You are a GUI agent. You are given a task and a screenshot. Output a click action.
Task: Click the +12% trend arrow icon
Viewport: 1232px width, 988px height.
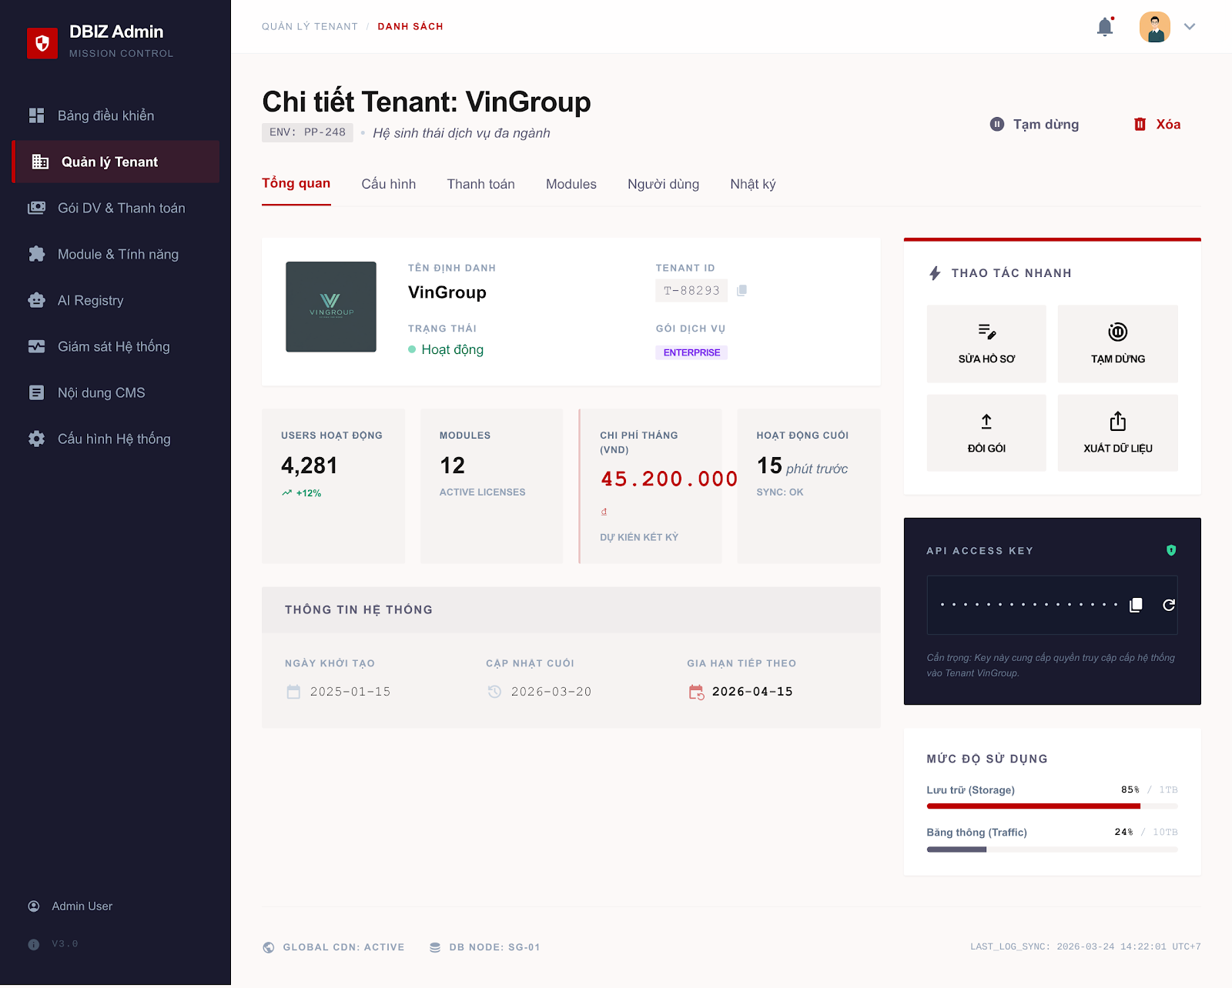click(x=286, y=493)
